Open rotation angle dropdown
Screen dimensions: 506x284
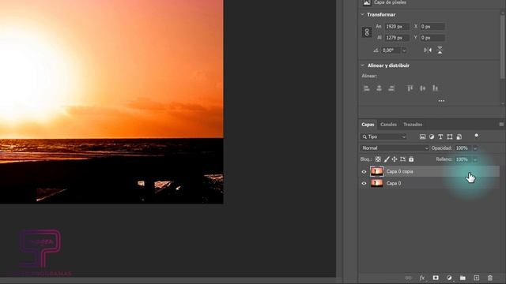(404, 50)
